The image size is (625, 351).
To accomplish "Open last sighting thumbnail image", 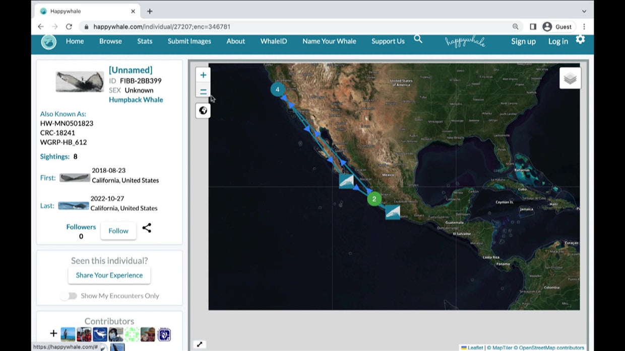I will tap(74, 206).
